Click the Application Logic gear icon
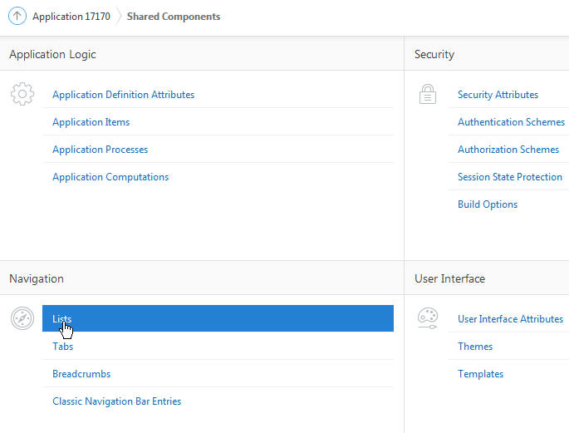 pyautogui.click(x=22, y=94)
